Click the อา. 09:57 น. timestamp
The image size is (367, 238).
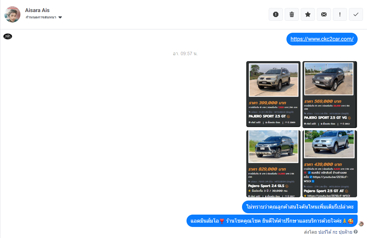point(185,53)
